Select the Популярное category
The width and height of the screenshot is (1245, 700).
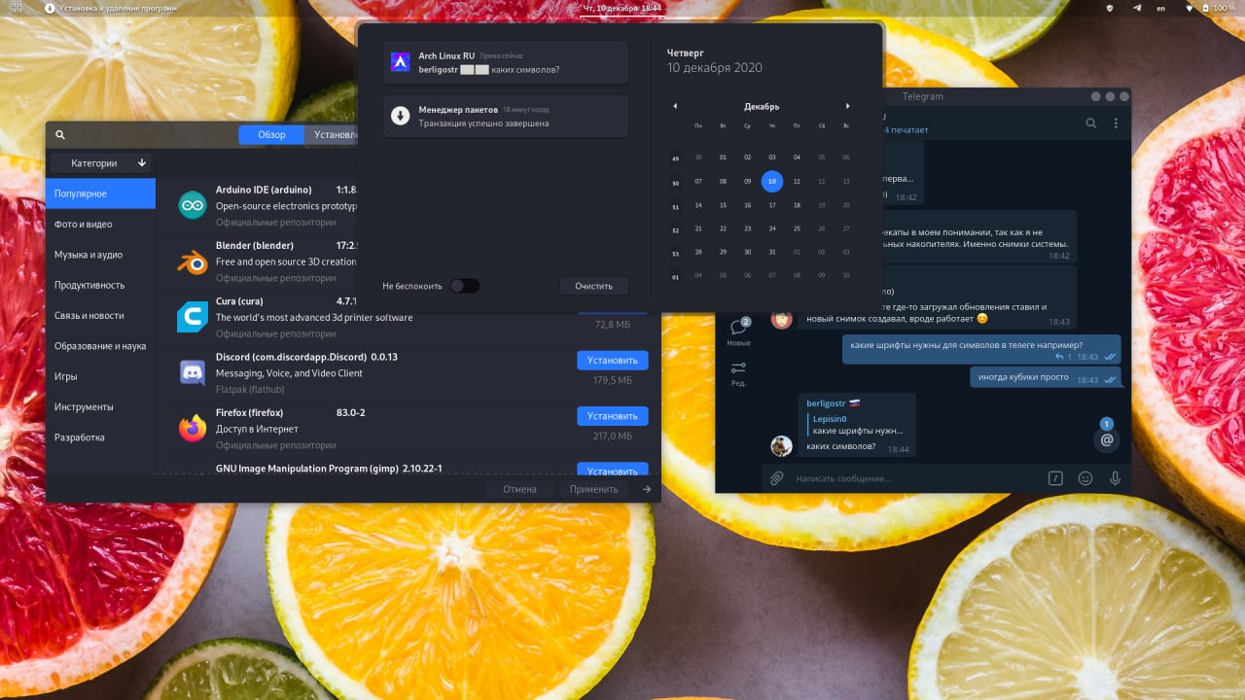tap(101, 193)
